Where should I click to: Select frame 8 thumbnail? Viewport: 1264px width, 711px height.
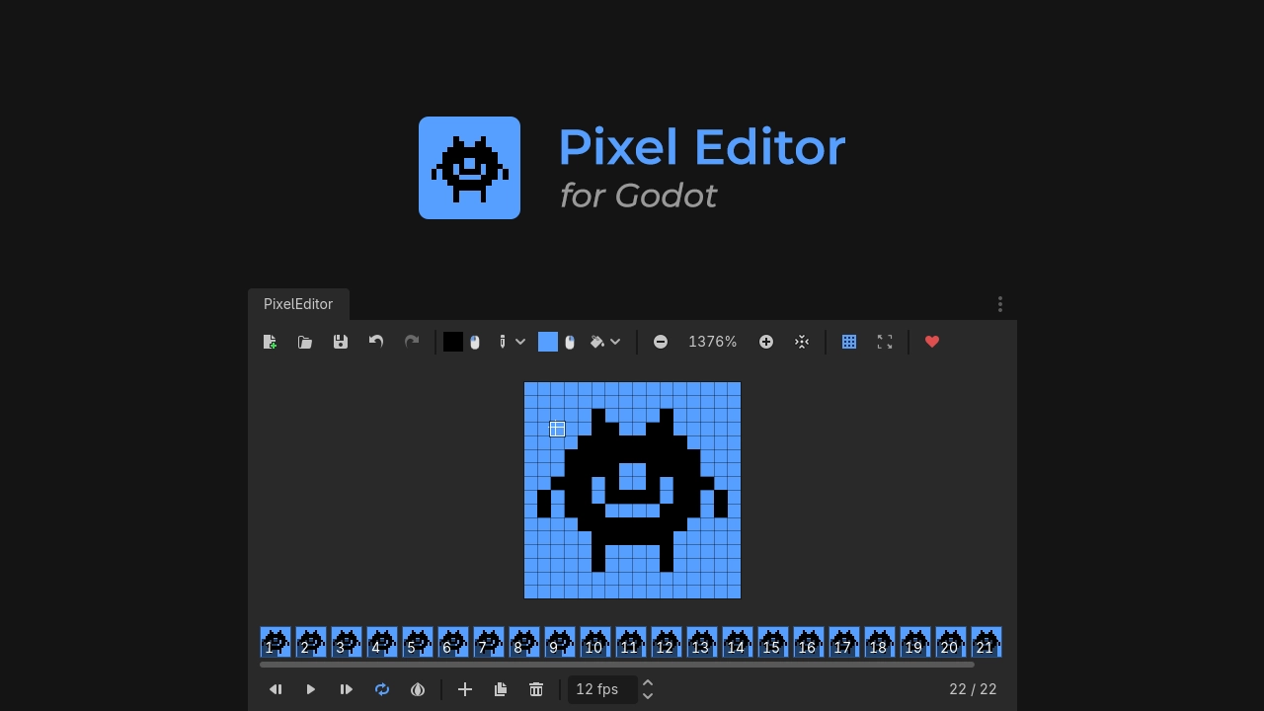pyautogui.click(x=524, y=642)
